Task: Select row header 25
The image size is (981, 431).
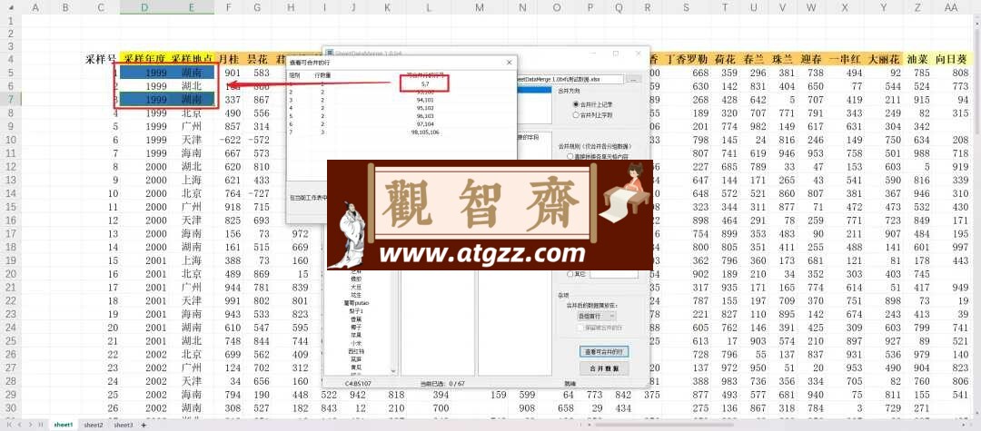Action: (x=10, y=341)
